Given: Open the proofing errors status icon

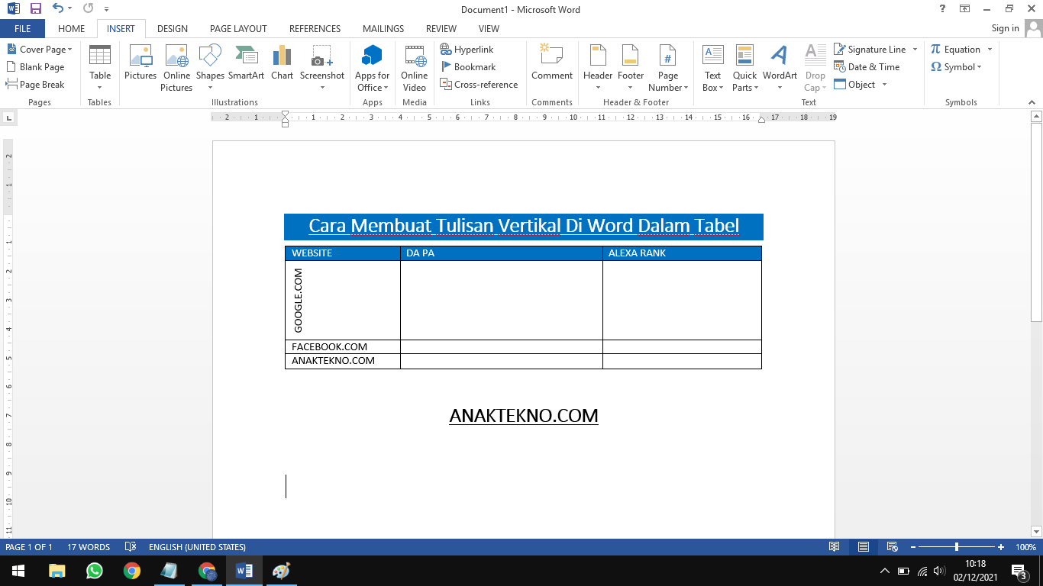Looking at the screenshot, I should 131,547.
